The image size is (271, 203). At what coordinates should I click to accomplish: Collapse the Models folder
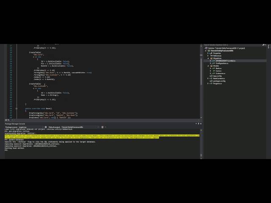(208, 66)
